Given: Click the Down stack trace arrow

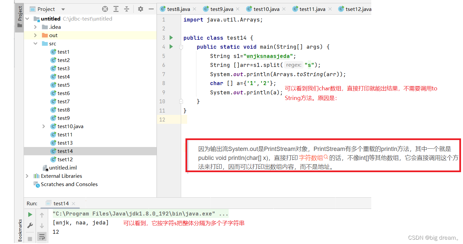Looking at the screenshot, I should [x=42, y=226].
